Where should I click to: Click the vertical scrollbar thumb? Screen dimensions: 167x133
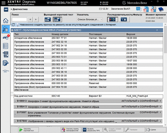(165, 40)
